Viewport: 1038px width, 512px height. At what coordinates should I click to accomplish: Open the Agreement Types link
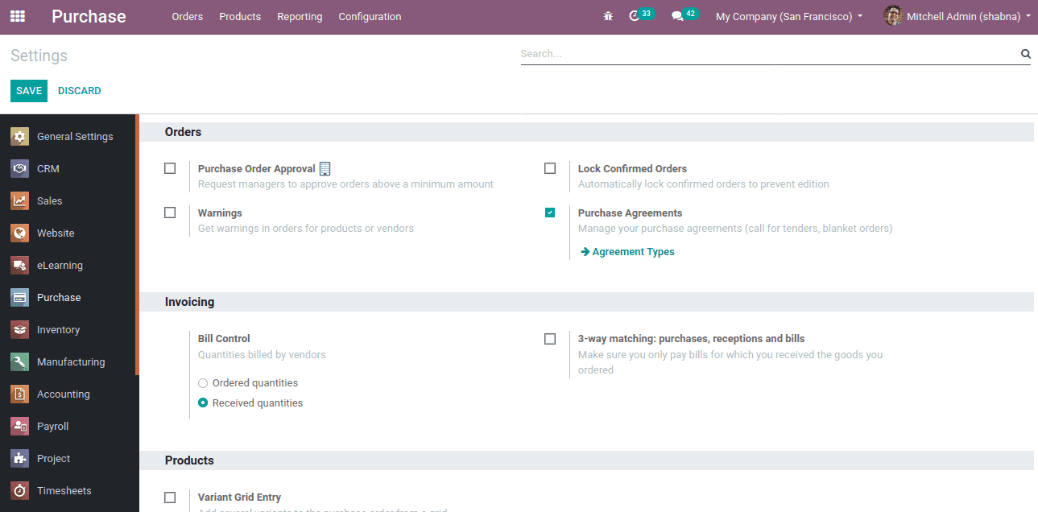click(x=633, y=252)
